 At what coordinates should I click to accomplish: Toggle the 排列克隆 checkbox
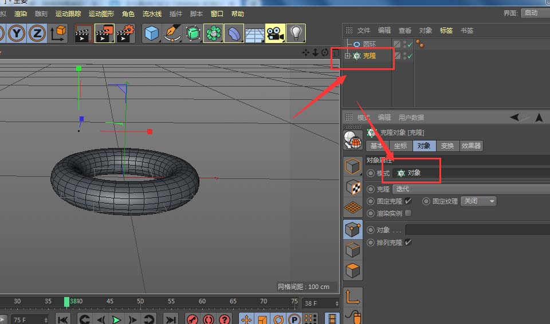coord(408,243)
